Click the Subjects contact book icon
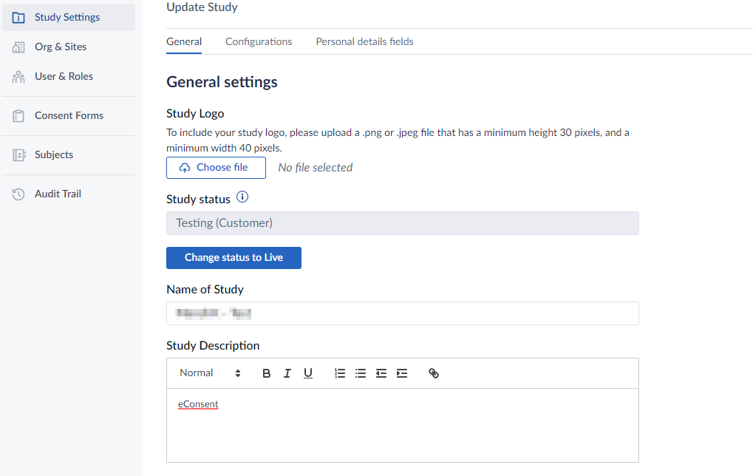 click(x=18, y=155)
